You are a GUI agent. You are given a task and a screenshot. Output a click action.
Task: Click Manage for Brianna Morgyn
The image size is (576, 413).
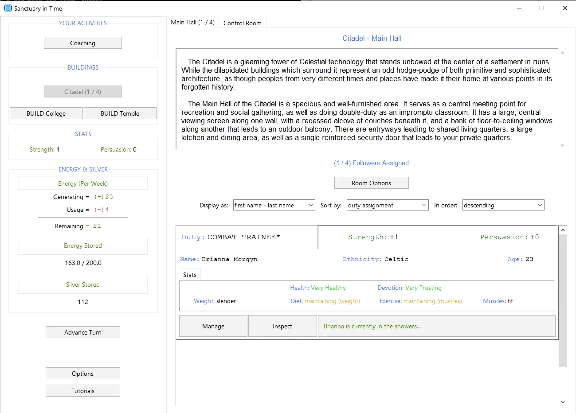click(213, 326)
